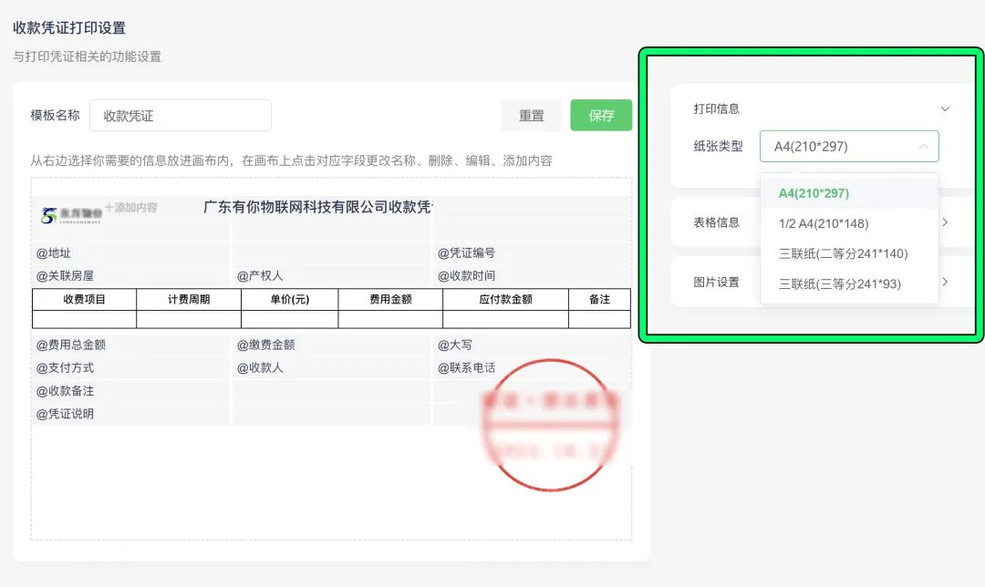Viewport: 985px width, 587px height.
Task: Select the @收款人 field on canvas
Action: (x=260, y=367)
